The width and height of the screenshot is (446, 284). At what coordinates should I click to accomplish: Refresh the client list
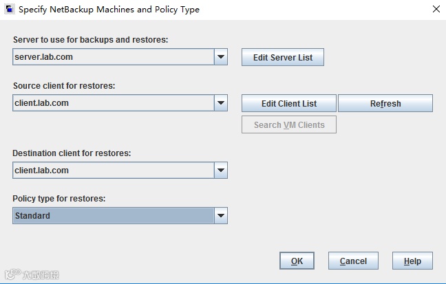point(385,103)
